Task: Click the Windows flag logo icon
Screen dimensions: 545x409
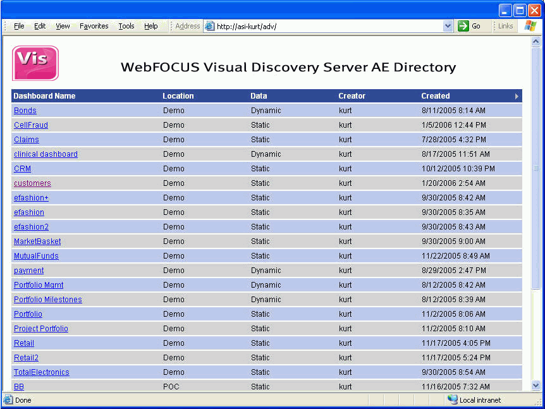Action: (x=530, y=26)
